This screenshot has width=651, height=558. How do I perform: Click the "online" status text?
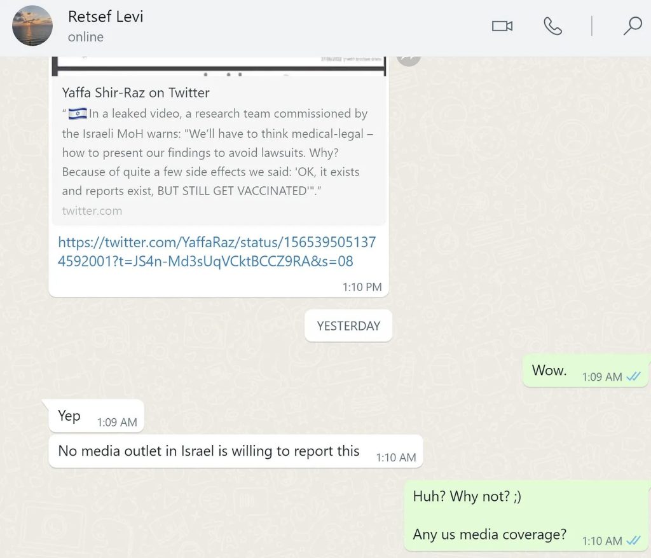pos(86,37)
